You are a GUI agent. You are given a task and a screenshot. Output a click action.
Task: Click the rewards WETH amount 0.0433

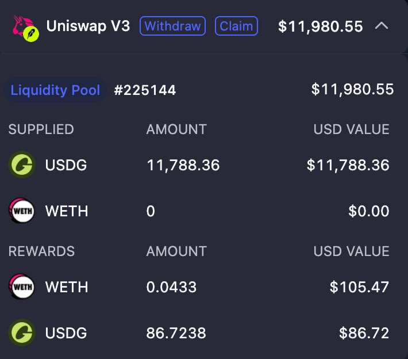(x=171, y=287)
